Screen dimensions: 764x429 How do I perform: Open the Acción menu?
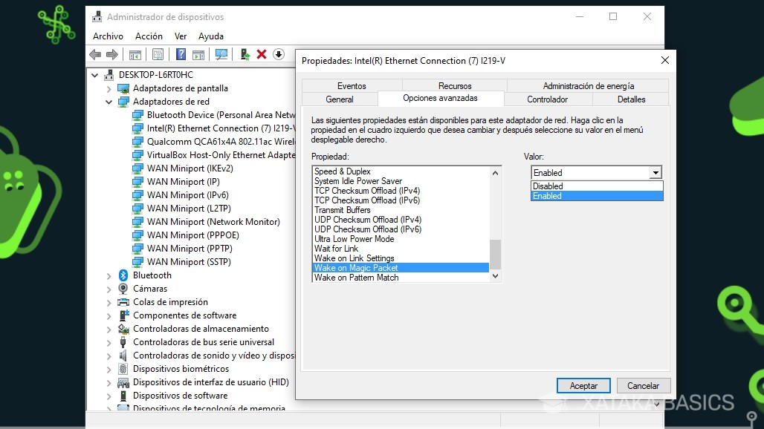click(x=149, y=36)
